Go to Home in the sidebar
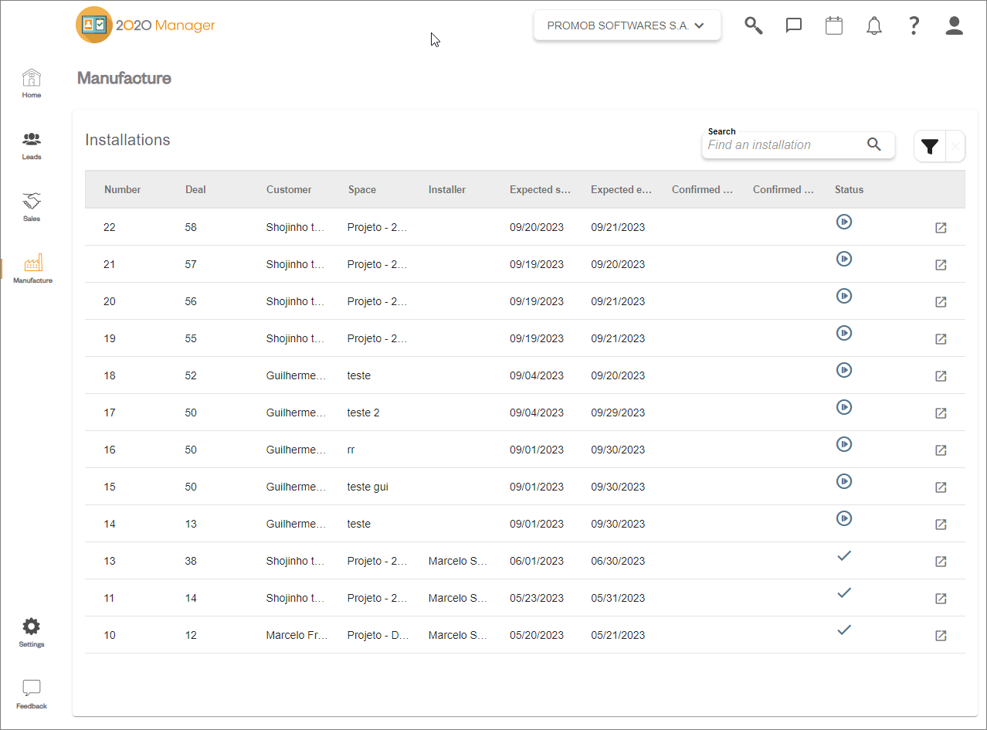 pyautogui.click(x=32, y=83)
